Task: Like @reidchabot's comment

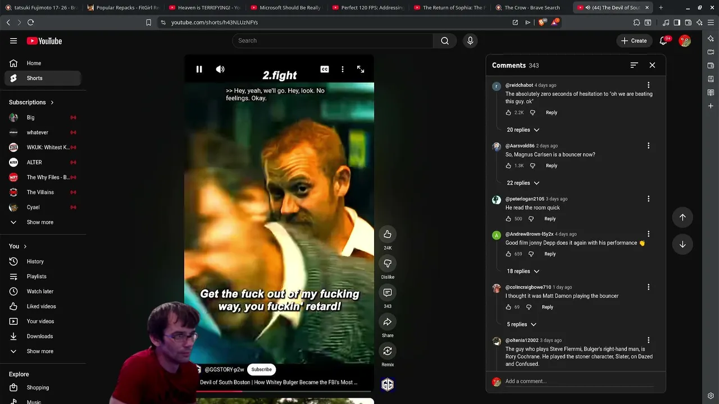Action: (x=508, y=112)
